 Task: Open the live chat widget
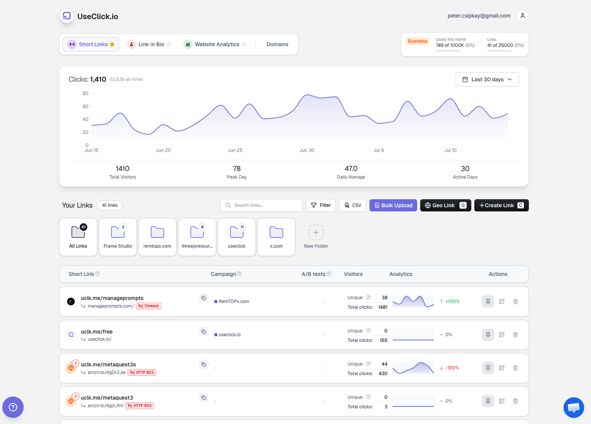coord(574,407)
